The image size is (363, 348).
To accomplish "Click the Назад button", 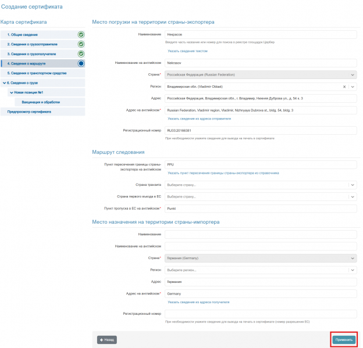I will (107, 340).
